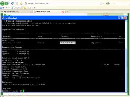Select the QmailToaster Plus tab
Viewport: 130px width, 97px height.
[49, 12]
